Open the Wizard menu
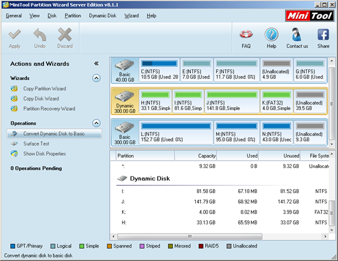The height and width of the screenshot is (261, 338). click(x=132, y=16)
